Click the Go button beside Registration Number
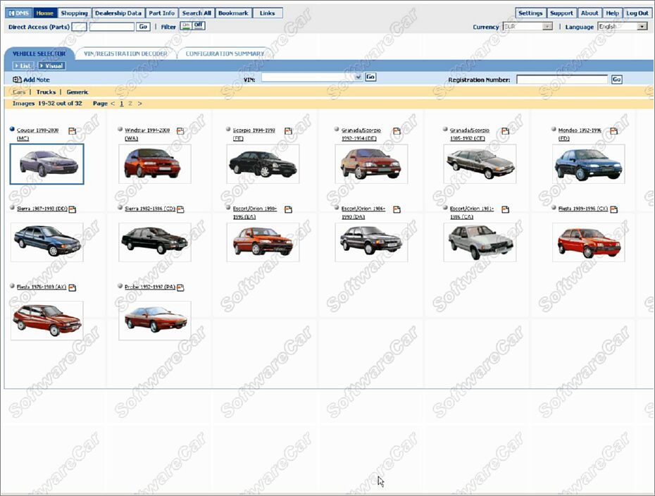Screen dimensions: 655x496 coord(616,80)
